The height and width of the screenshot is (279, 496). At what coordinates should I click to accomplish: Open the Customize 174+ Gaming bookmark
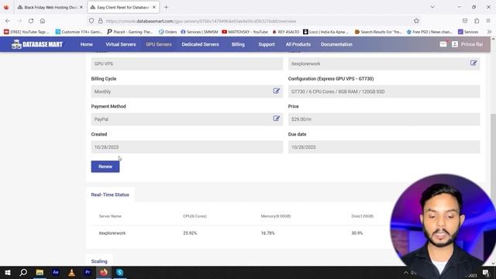click(79, 32)
